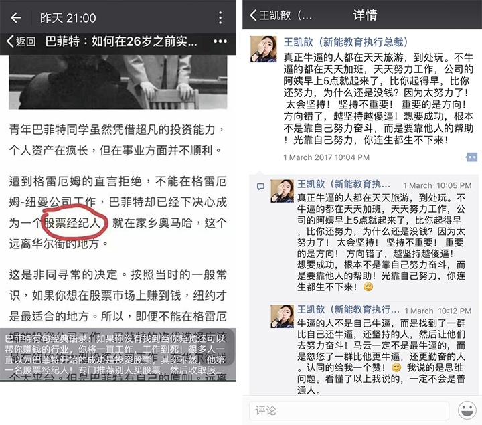Tap the main post author avatar
This screenshot has width=482, height=425.
point(263,49)
